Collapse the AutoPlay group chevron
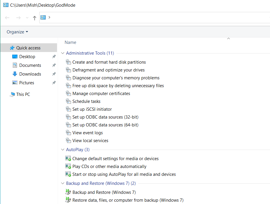The image size is (270, 204). click(x=63, y=150)
